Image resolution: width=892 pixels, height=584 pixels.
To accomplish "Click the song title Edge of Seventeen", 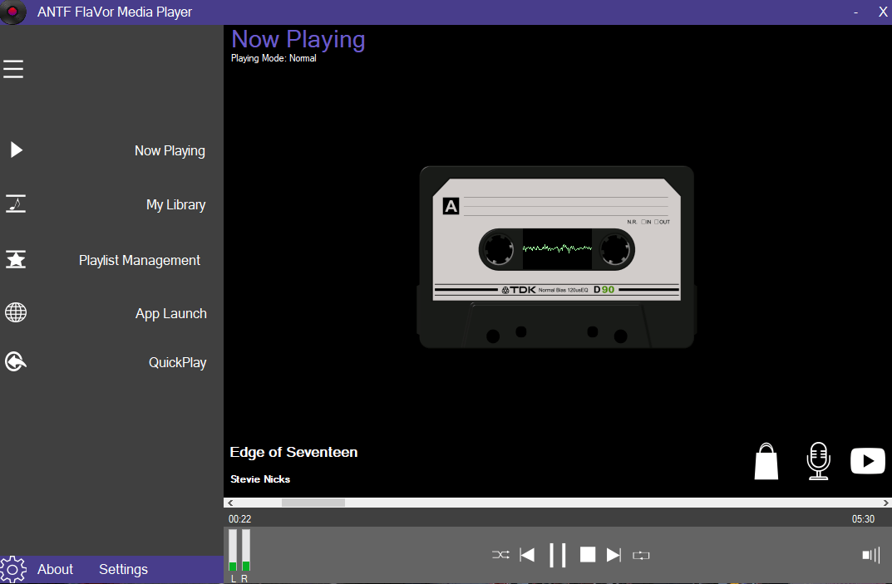I will tap(293, 452).
